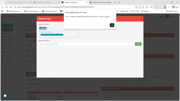Create new Events from sidebar

tap(8, 58)
